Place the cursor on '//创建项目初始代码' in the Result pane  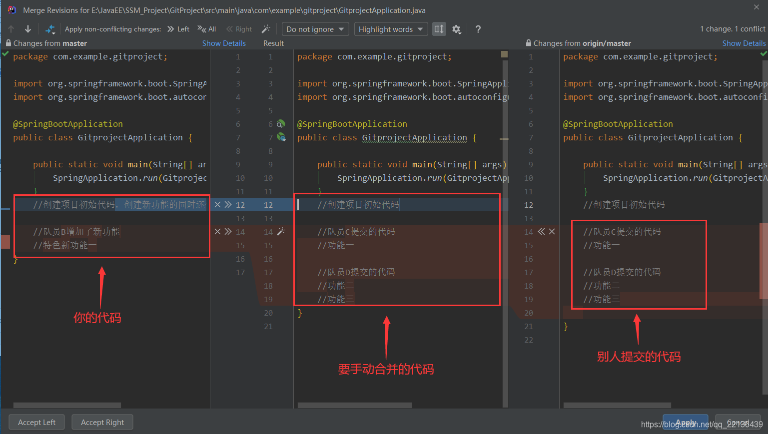pyautogui.click(x=358, y=205)
